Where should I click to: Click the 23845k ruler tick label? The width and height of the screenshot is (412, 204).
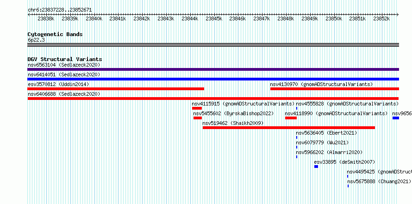point(214,19)
